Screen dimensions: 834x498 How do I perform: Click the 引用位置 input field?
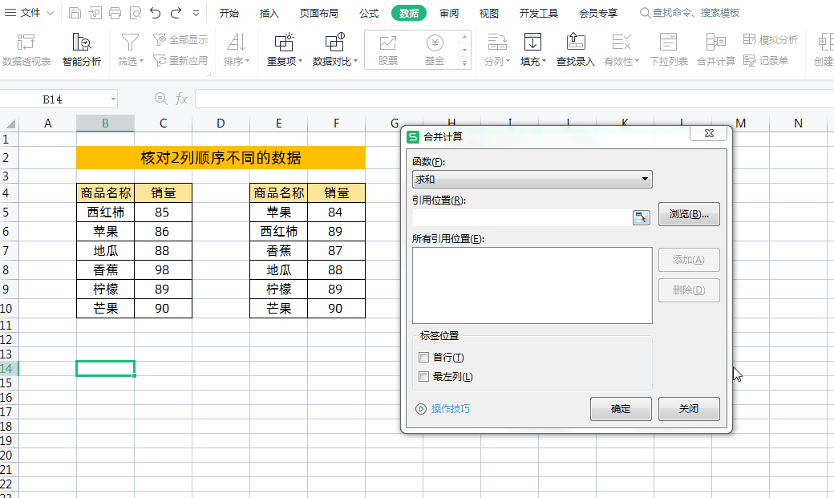point(522,217)
